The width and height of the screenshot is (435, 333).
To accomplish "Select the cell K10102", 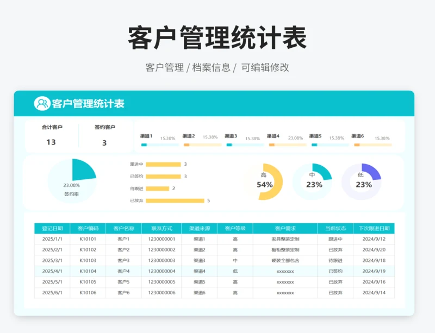I will tap(88, 250).
